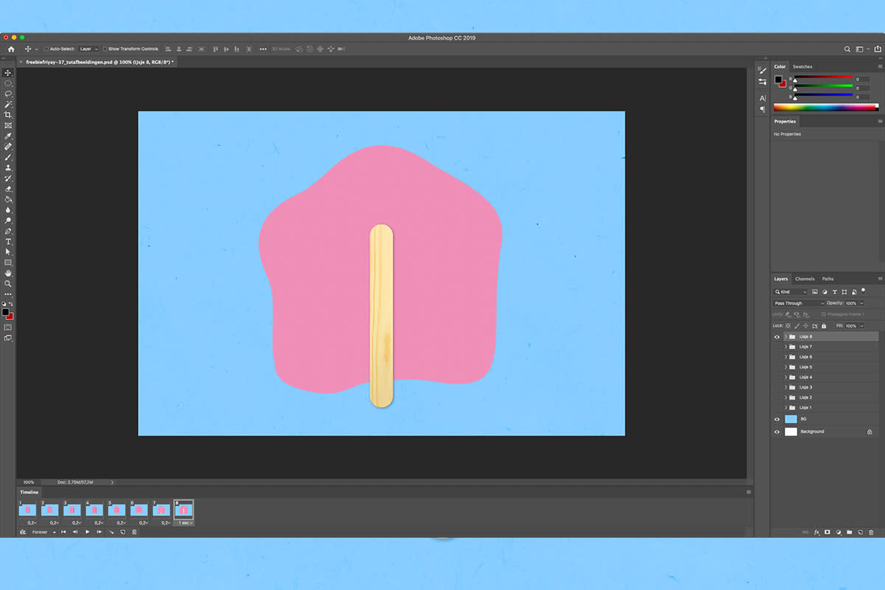Select the Move tool
Viewport: 885px width, 590px height.
tap(8, 73)
